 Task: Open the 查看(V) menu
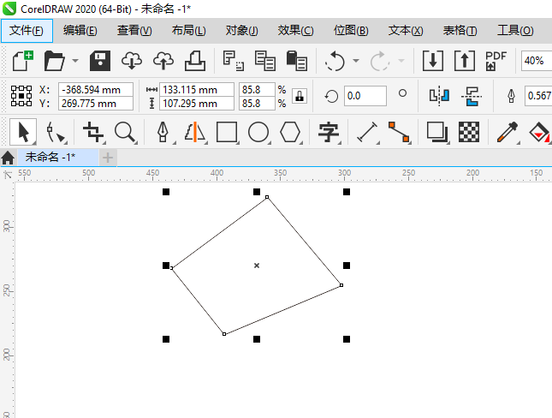pyautogui.click(x=134, y=31)
